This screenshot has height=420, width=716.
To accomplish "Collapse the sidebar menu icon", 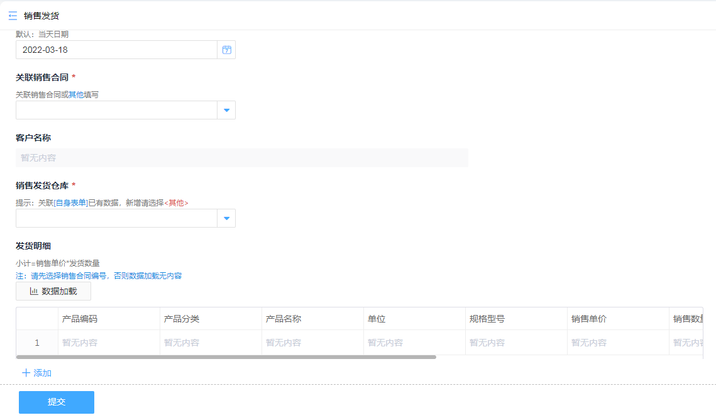I will click(13, 16).
